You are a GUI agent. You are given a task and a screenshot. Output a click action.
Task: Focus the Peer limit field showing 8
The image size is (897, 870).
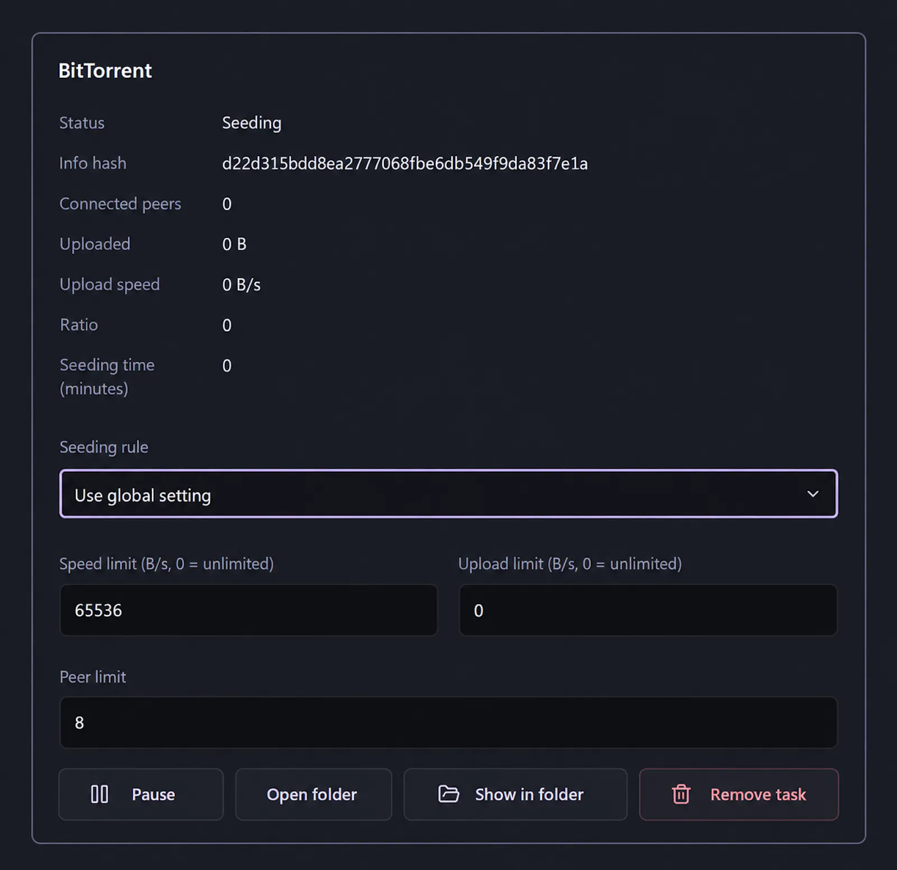pos(449,722)
